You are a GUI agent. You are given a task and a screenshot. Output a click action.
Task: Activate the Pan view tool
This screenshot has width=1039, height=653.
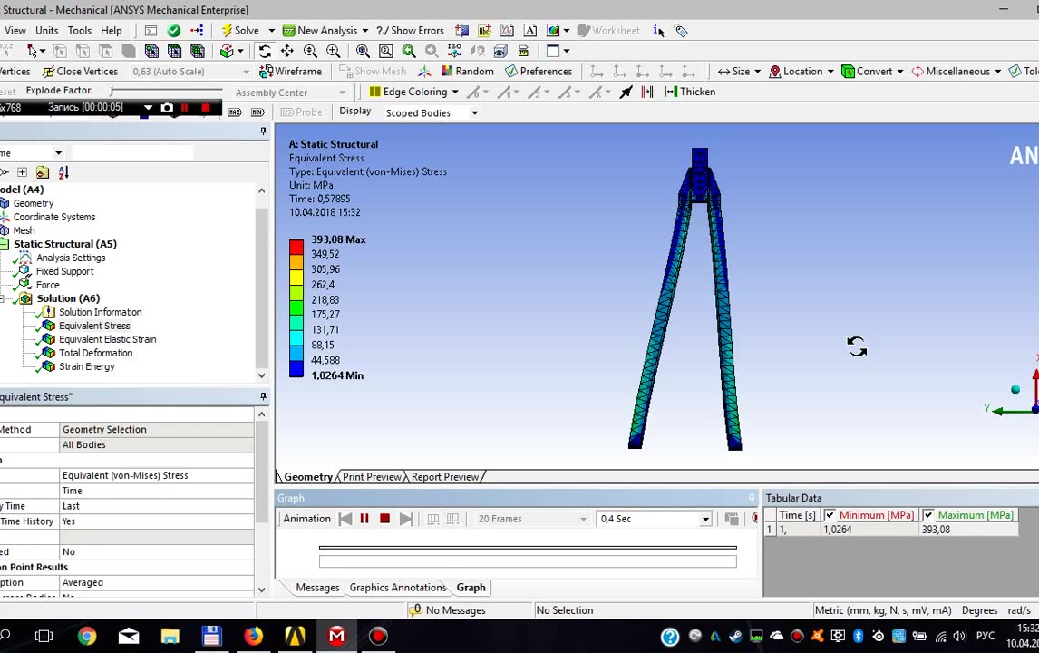coord(287,51)
